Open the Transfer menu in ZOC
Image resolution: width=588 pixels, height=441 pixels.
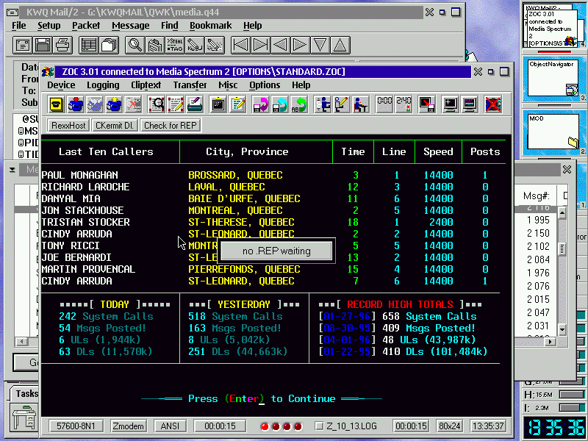click(x=190, y=85)
